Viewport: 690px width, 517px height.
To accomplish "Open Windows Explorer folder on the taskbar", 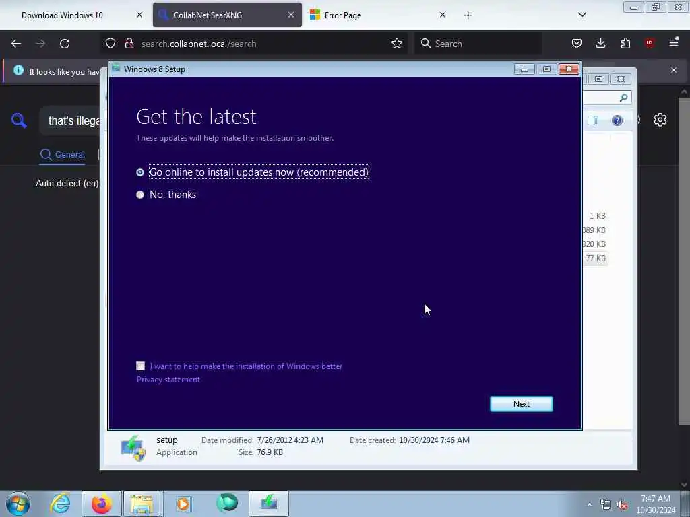I will [x=142, y=504].
